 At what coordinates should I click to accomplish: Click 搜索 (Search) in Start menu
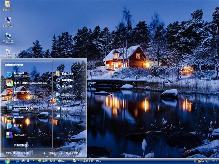[x=65, y=108]
